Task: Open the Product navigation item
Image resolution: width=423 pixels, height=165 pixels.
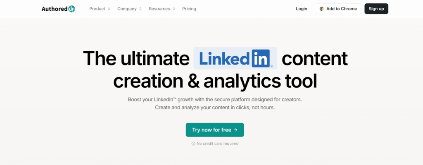Action: coord(100,9)
